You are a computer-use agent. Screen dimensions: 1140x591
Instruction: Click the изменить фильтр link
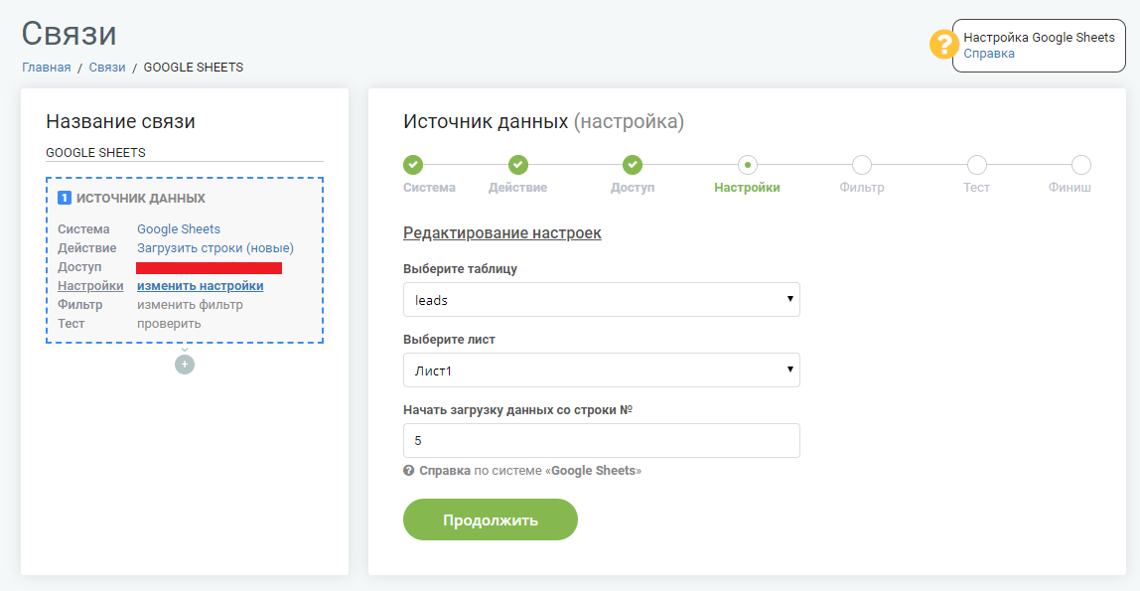(190, 305)
